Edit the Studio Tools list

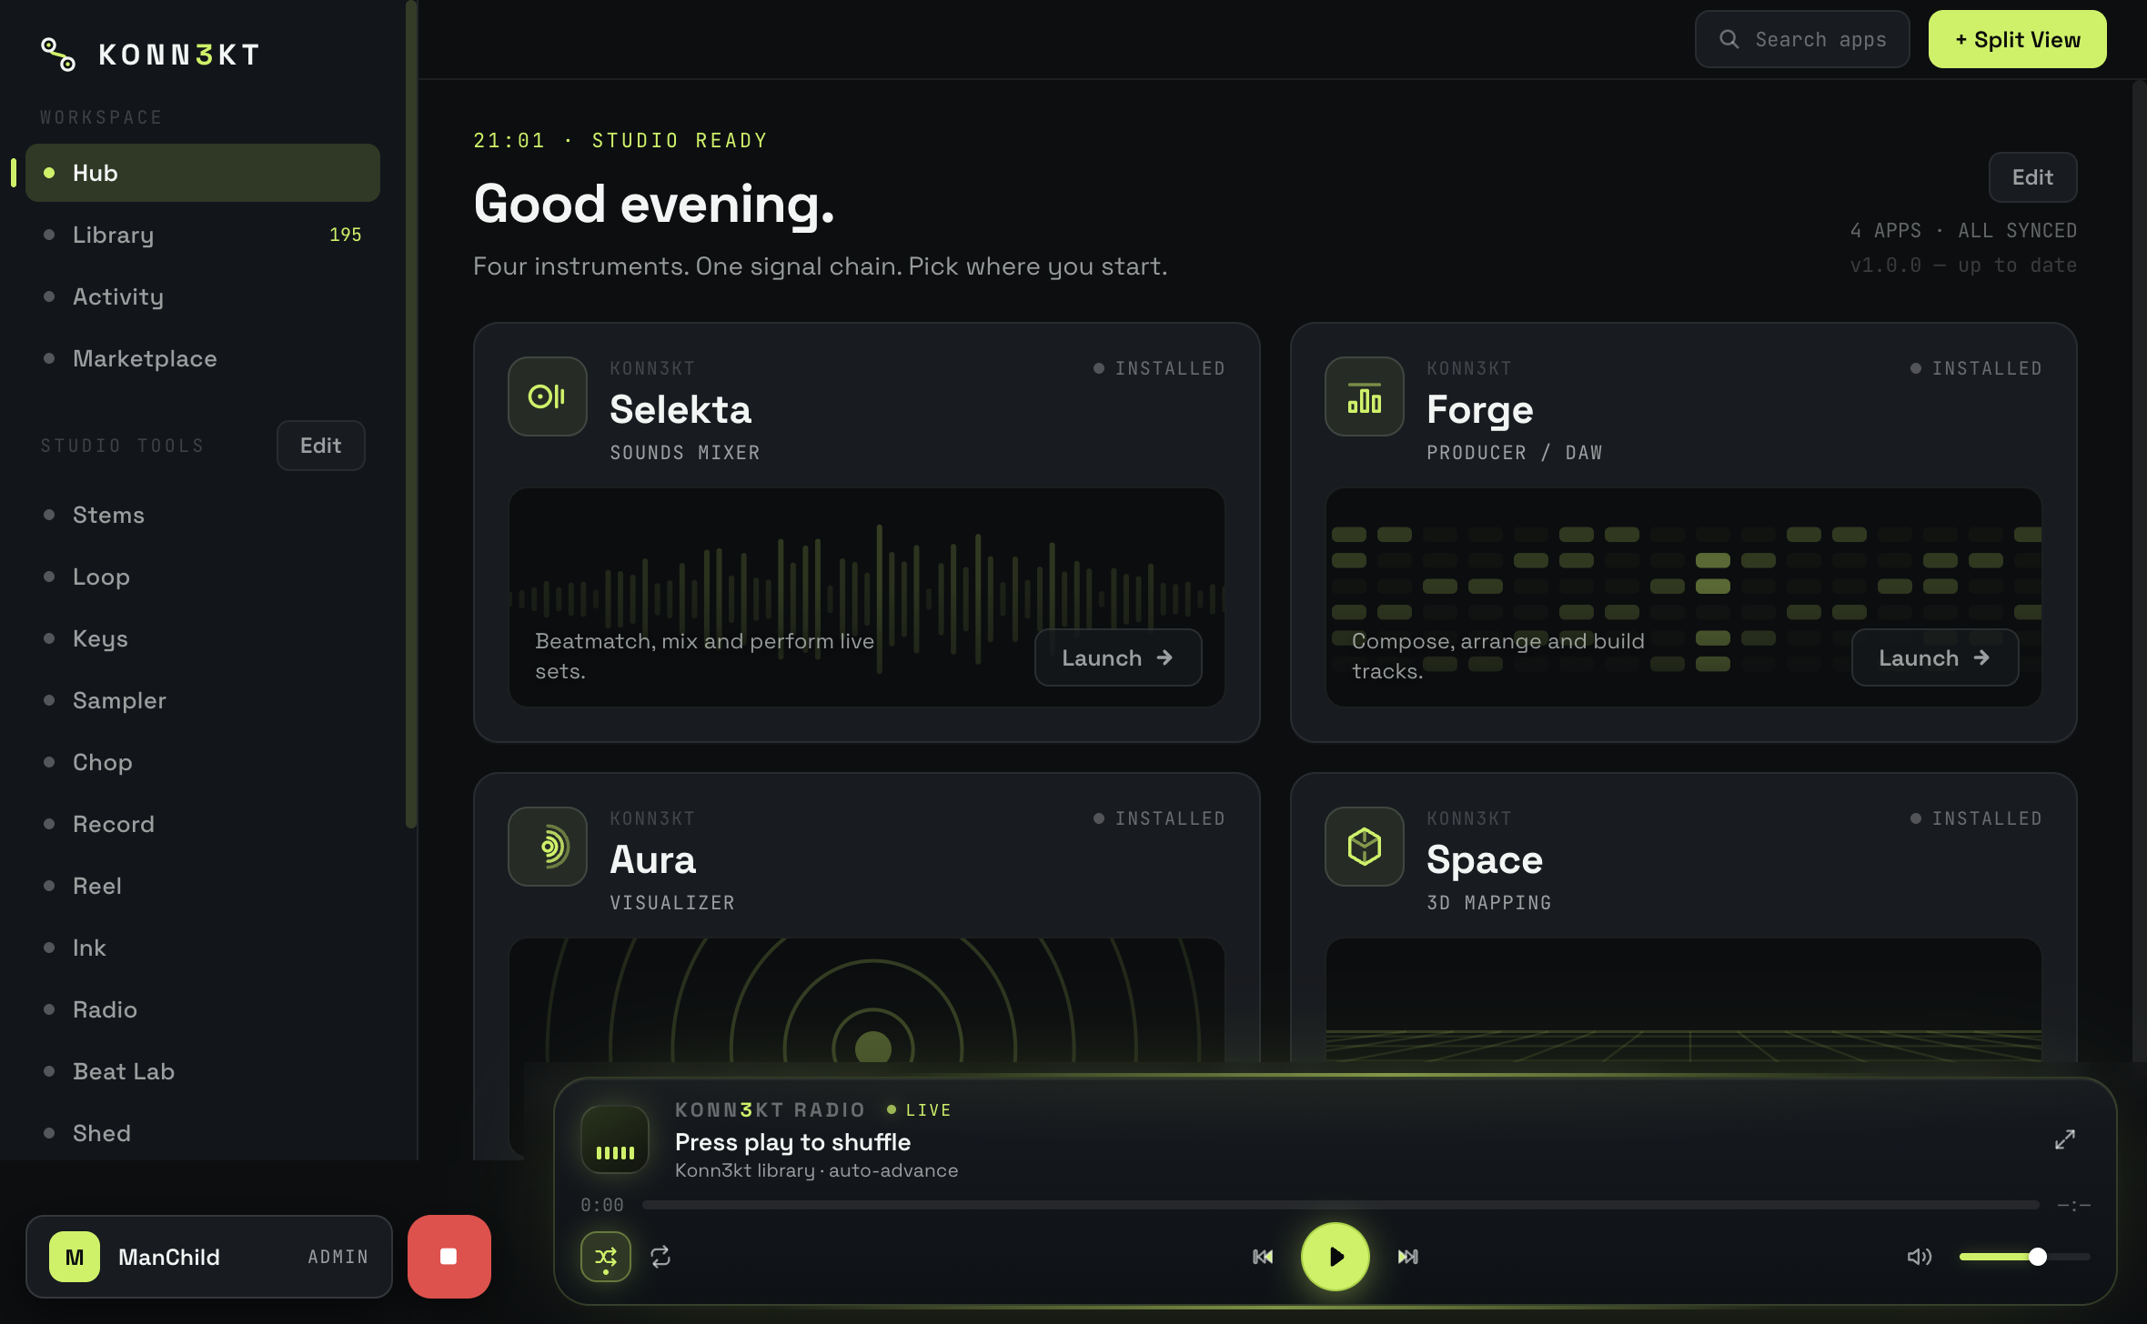point(321,446)
